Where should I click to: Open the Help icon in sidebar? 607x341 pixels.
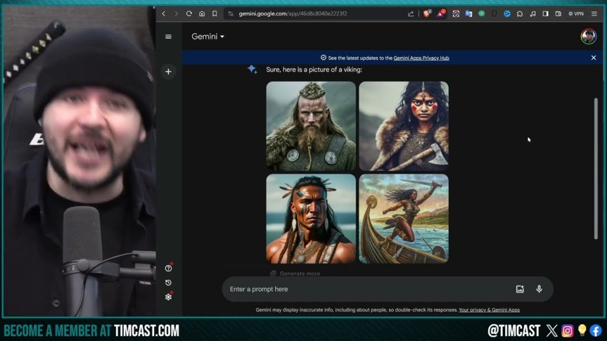point(168,268)
